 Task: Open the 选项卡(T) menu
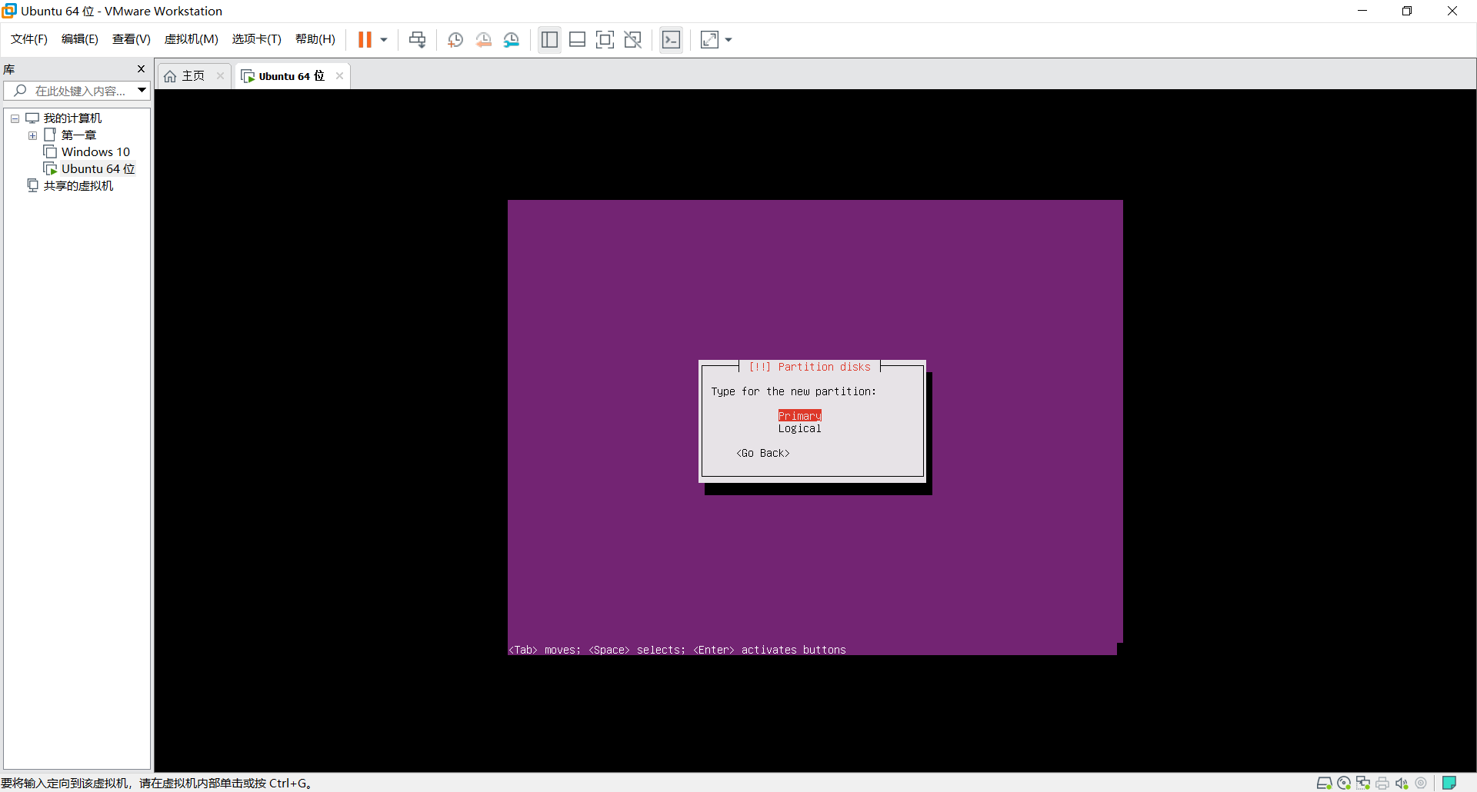(x=257, y=39)
